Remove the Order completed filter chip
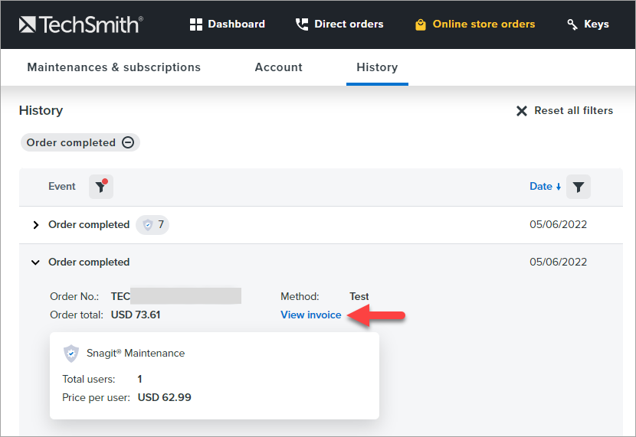Image resolution: width=636 pixels, height=437 pixels. click(x=128, y=142)
